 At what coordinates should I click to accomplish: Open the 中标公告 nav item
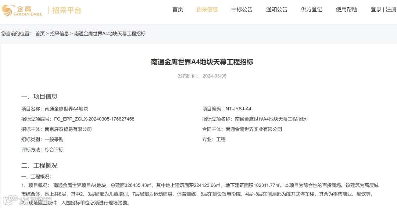pos(242,10)
